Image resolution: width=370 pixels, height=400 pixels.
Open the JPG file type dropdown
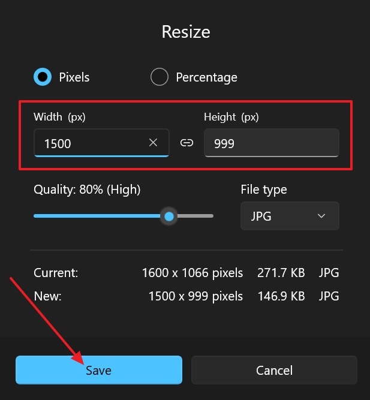(290, 216)
